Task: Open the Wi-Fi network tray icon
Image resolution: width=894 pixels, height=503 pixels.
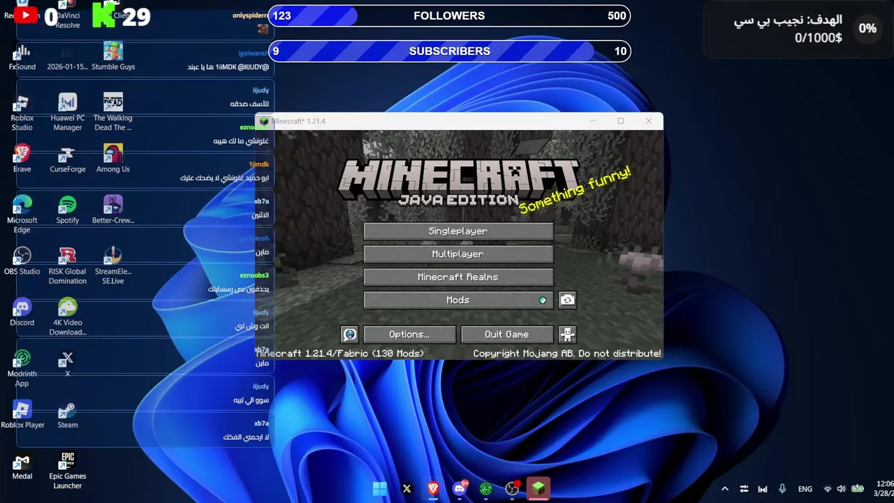Action: (x=828, y=489)
